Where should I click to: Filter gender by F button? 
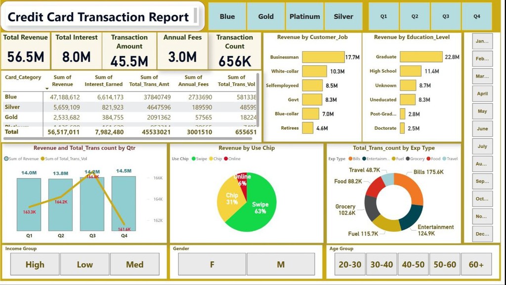212,264
